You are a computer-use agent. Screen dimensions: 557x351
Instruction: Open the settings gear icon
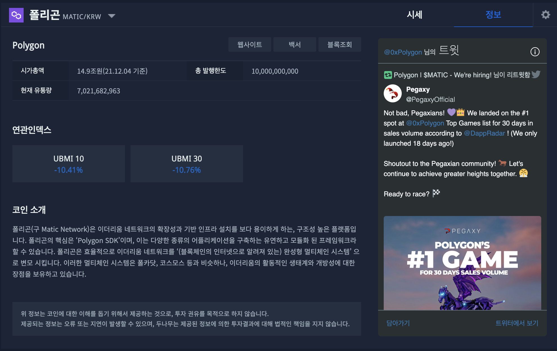[545, 15]
